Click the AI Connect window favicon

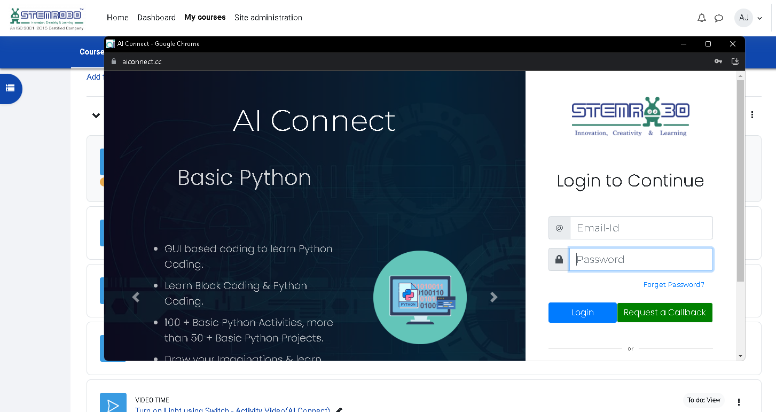tap(111, 44)
